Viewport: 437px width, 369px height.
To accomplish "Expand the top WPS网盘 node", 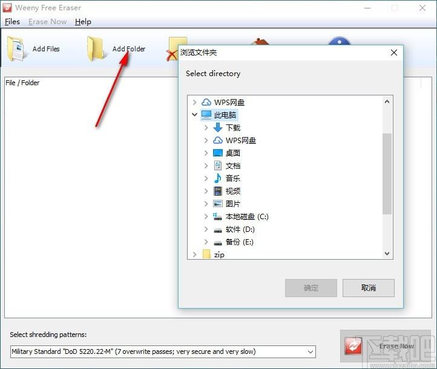I will point(194,102).
